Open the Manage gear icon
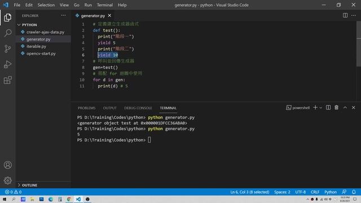This screenshot has width=361, height=203. point(7,180)
